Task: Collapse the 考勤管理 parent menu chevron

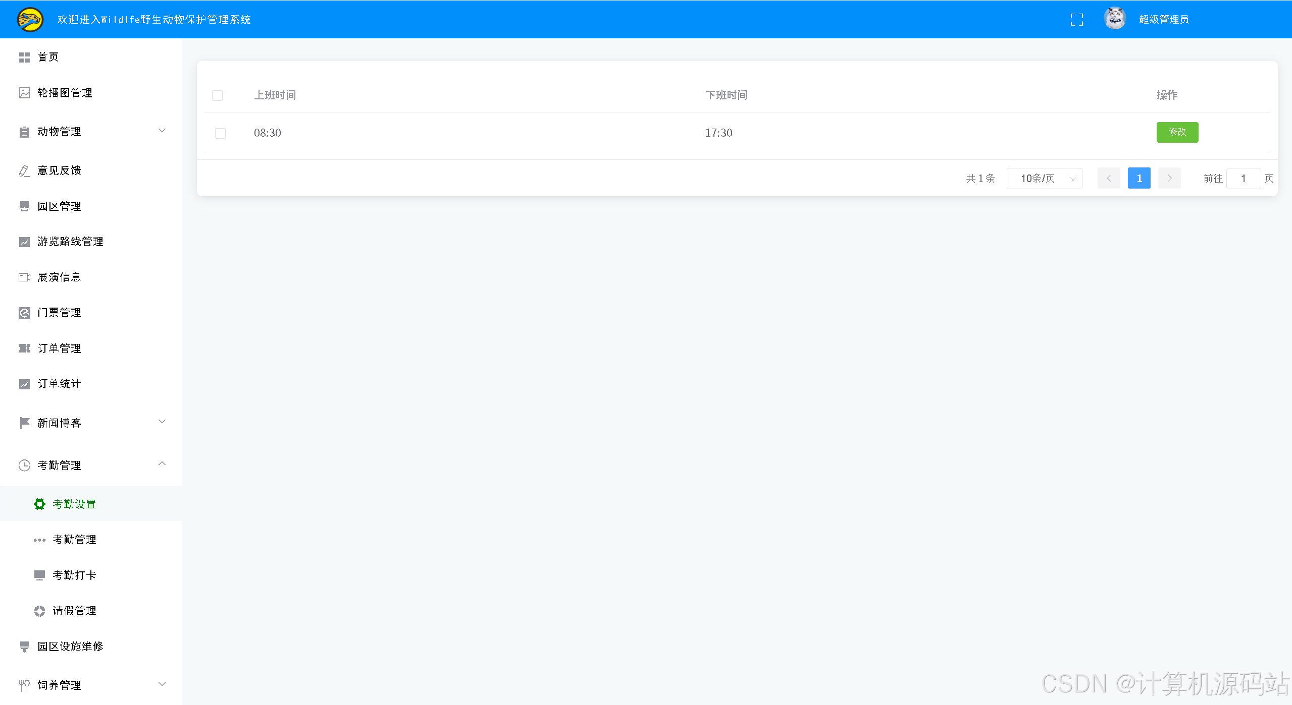Action: 162,464
